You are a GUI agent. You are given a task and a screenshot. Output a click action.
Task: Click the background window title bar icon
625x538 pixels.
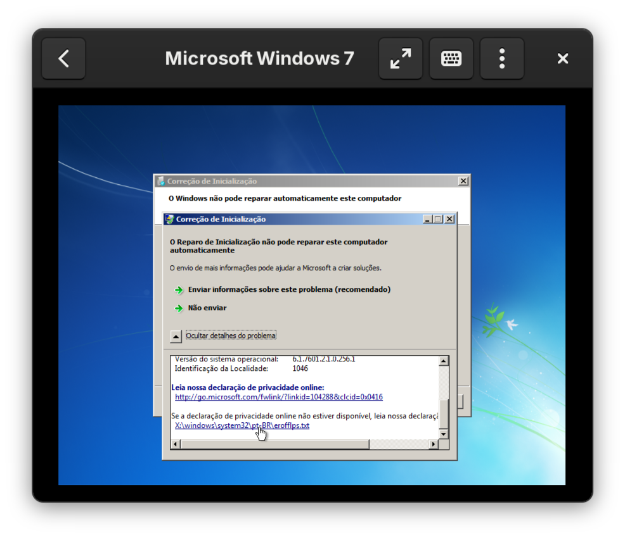160,181
